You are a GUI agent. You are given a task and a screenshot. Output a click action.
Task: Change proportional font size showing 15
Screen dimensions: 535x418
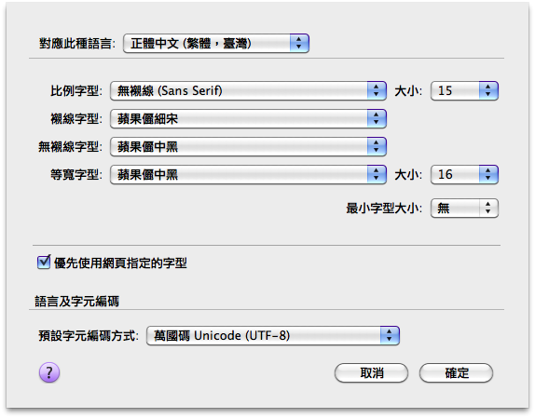coord(464,90)
